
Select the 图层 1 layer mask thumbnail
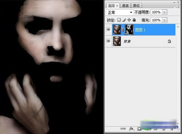pos(129,30)
